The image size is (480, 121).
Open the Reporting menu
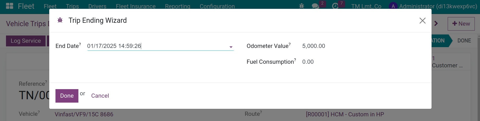(x=177, y=6)
